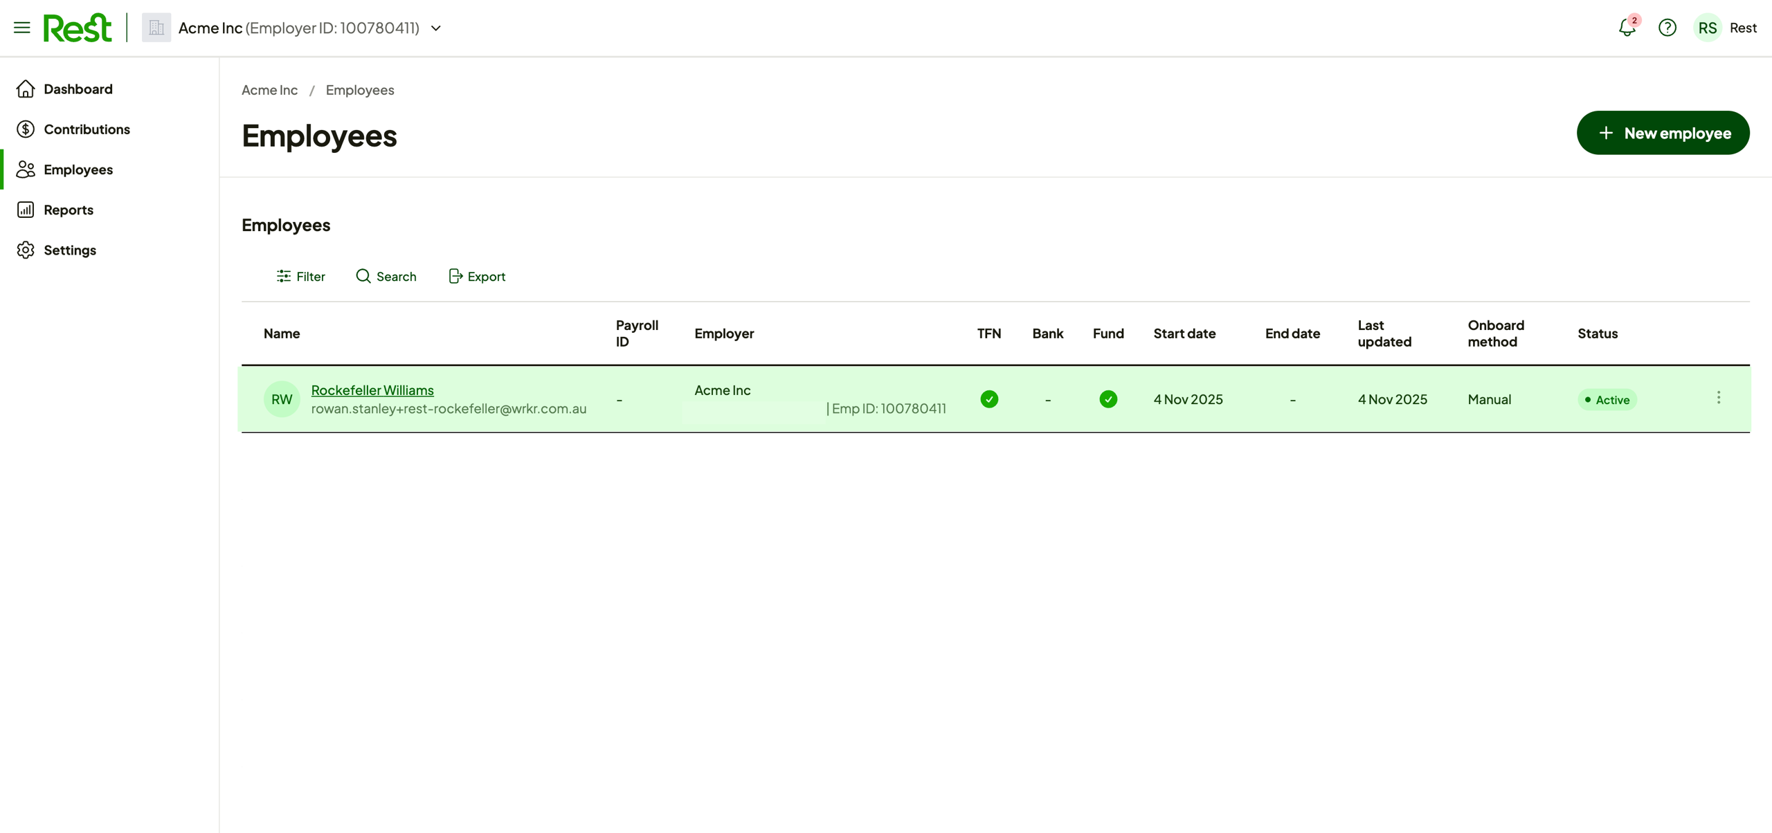Open Rockefeller Williams employee link
The width and height of the screenshot is (1772, 833).
pyautogui.click(x=372, y=390)
